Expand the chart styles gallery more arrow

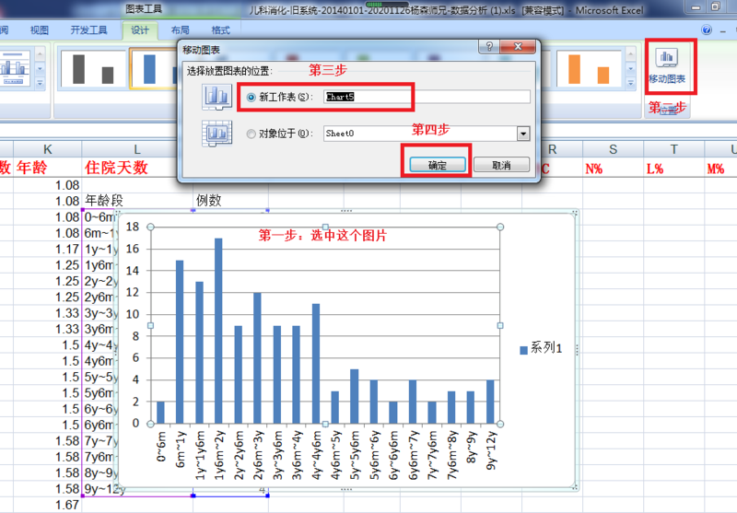point(630,83)
